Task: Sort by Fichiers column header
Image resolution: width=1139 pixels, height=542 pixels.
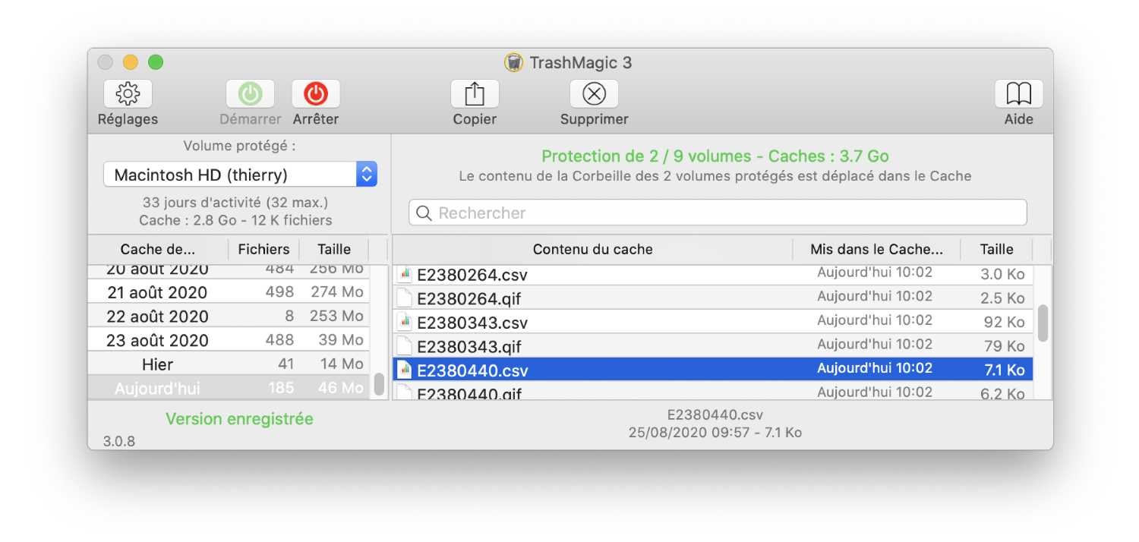Action: coord(263,249)
